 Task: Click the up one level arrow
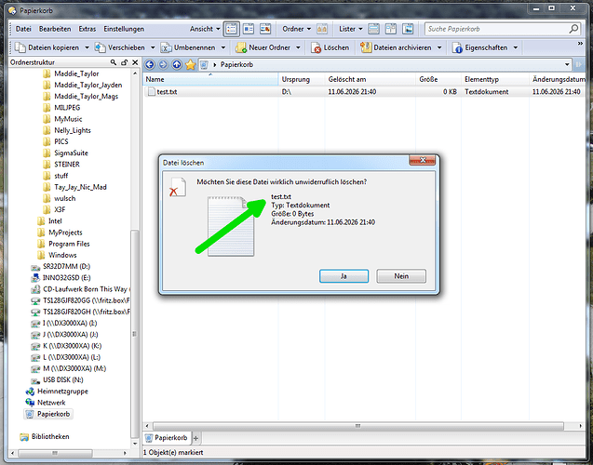click(x=177, y=64)
